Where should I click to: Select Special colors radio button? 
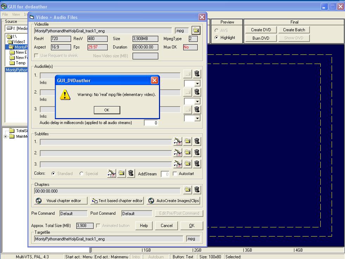(81, 174)
